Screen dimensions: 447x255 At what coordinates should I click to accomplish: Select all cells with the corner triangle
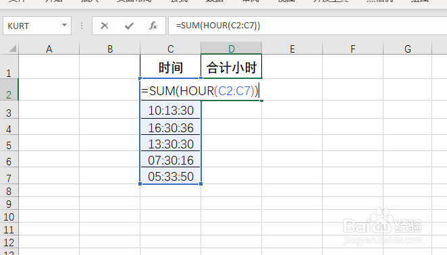13,49
